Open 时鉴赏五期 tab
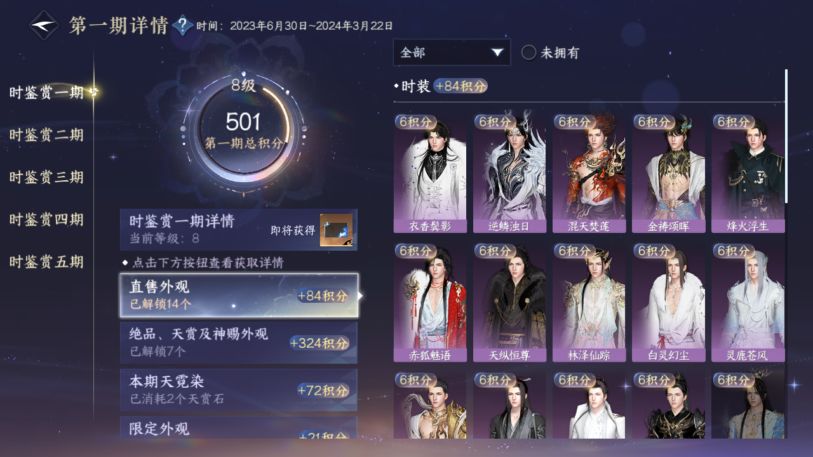813x457 pixels. coord(46,262)
